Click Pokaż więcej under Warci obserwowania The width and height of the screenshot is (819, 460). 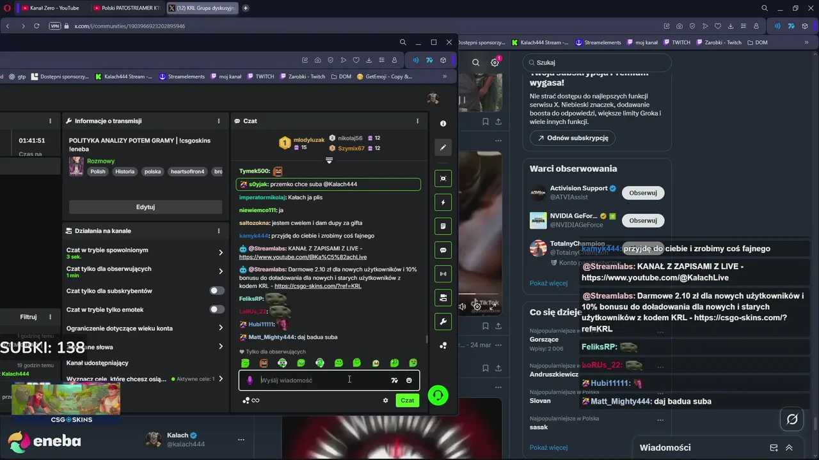tap(548, 283)
